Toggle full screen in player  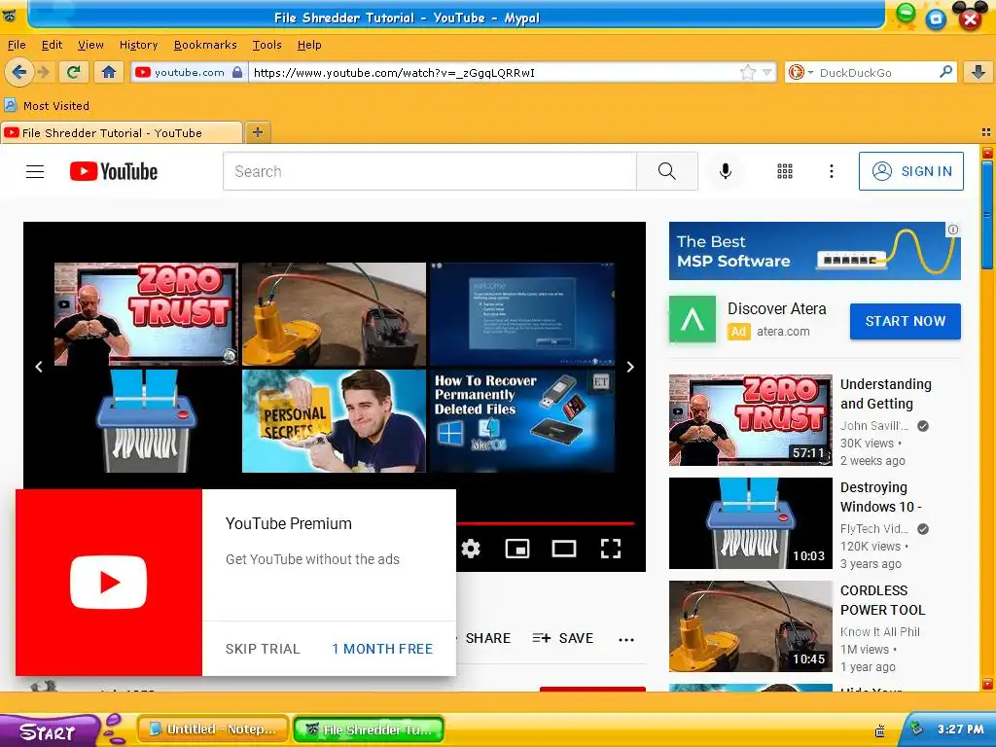[x=611, y=549]
